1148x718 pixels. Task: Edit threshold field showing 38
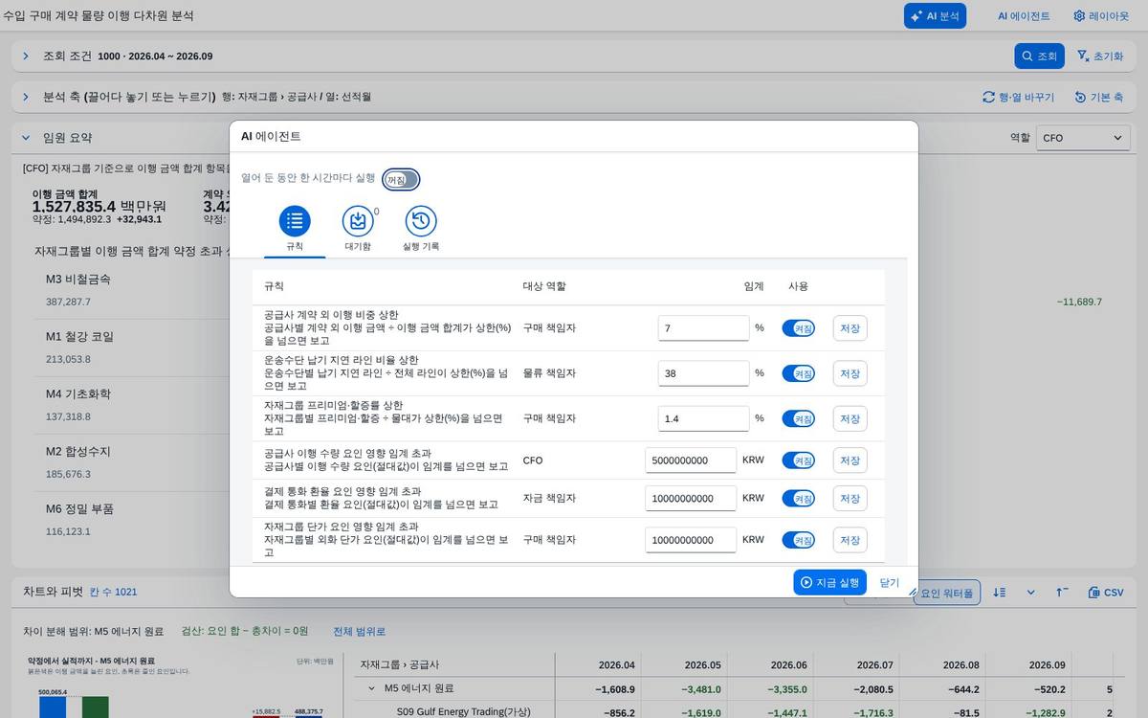click(703, 373)
